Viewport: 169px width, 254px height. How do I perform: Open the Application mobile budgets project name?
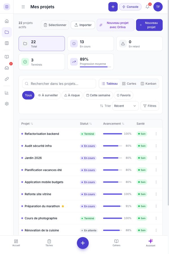click(44, 182)
